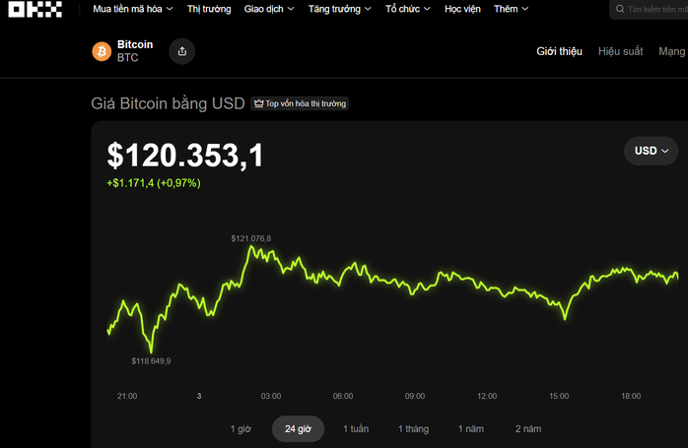
Task: Select the "24 giờ" time range
Action: pyautogui.click(x=298, y=429)
